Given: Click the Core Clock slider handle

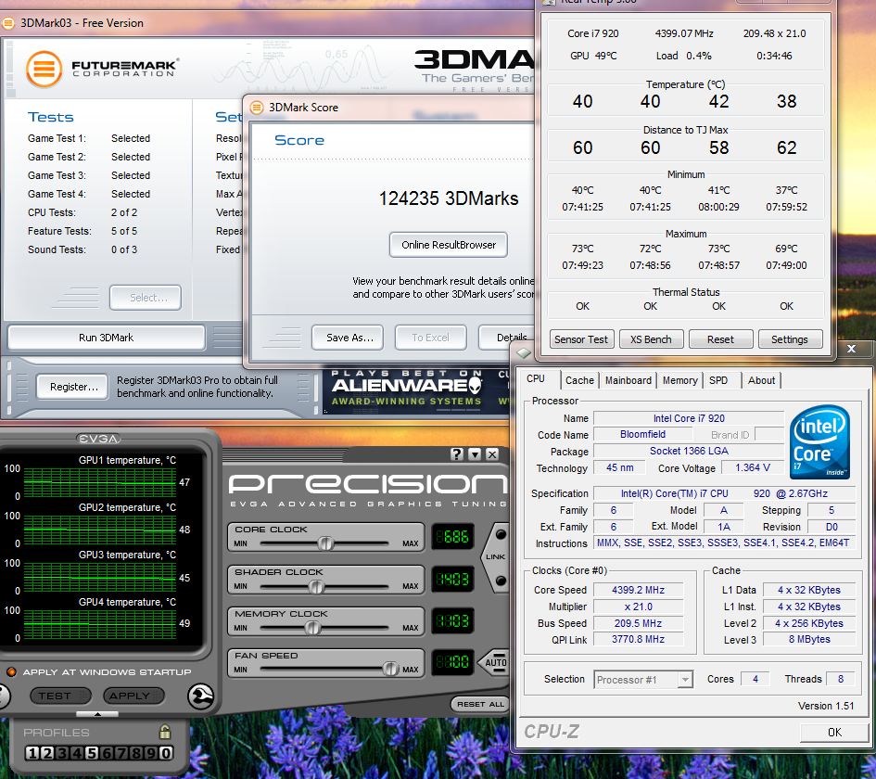Looking at the screenshot, I should tap(325, 543).
